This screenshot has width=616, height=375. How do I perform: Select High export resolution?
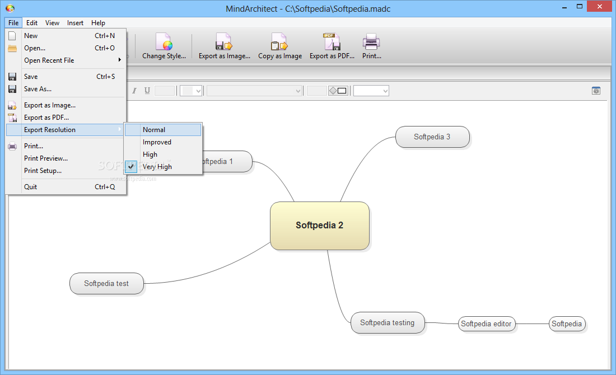(x=163, y=154)
